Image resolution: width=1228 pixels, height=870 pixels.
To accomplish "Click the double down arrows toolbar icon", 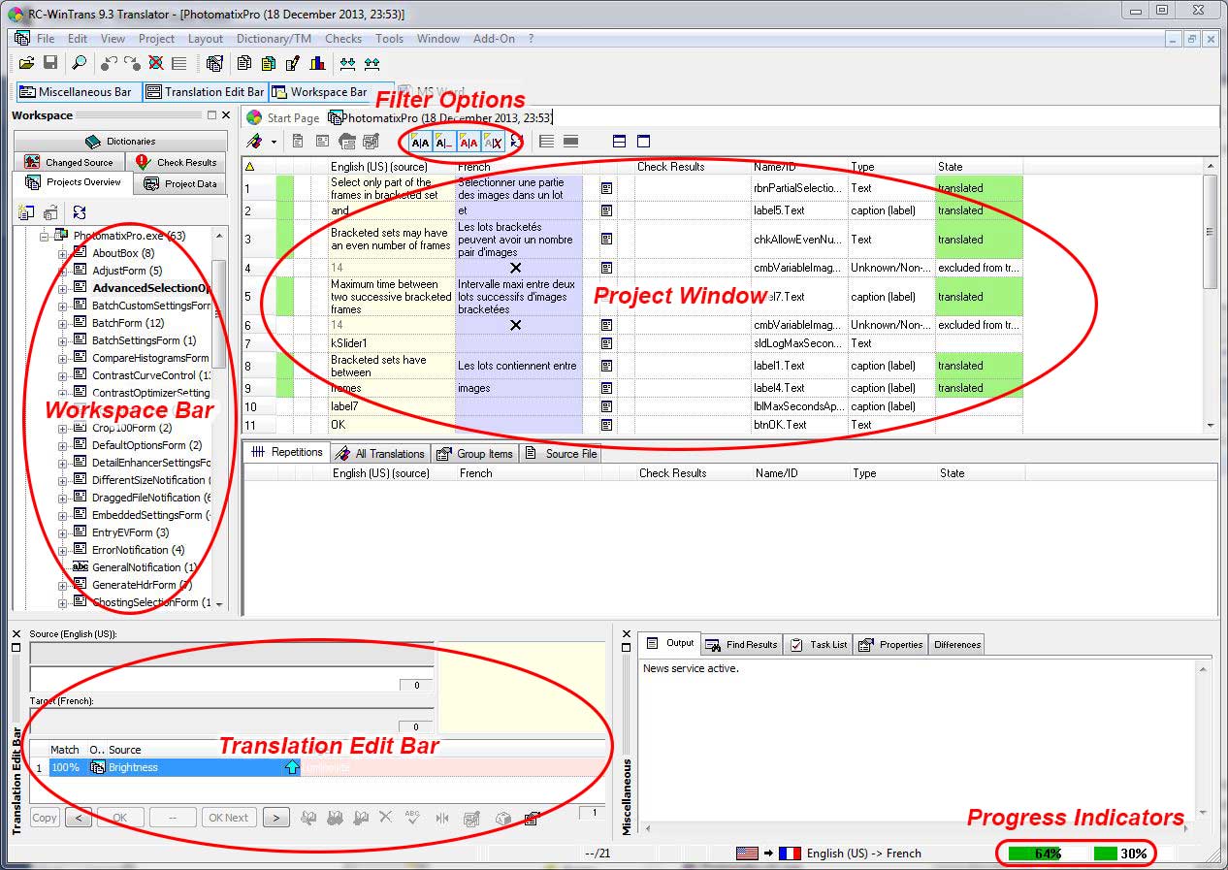I will click(x=347, y=63).
